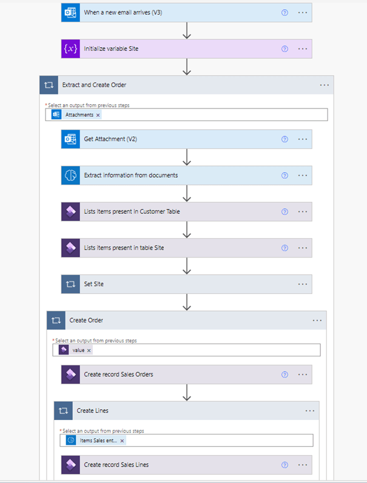Image resolution: width=367 pixels, height=483 pixels.
Task: Click the Initialize variable Site icon
Action: pyautogui.click(x=71, y=48)
